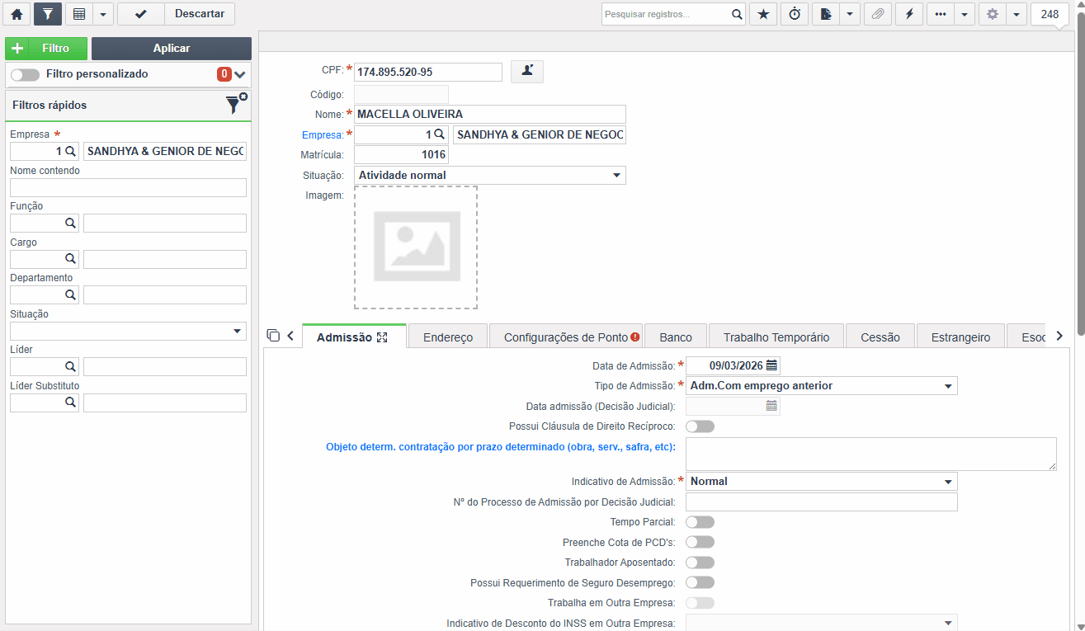The height and width of the screenshot is (631, 1085).
Task: Open Data de Admissão calendar icon
Action: [771, 365]
